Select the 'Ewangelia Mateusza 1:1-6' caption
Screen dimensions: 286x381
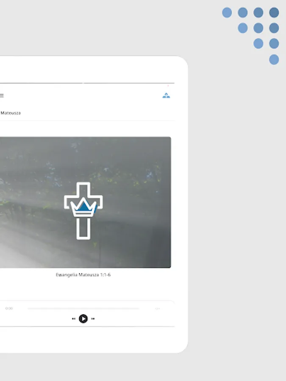pos(83,275)
